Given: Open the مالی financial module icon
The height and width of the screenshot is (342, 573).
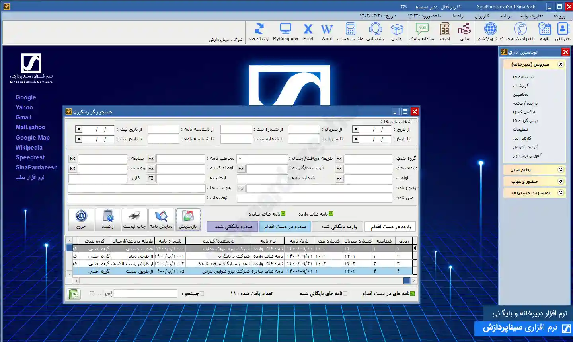Looking at the screenshot, I should coord(464,32).
